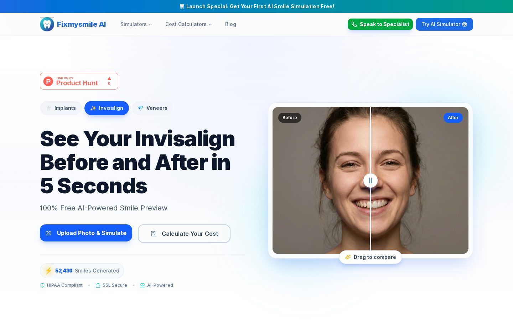Click the Launch Special announcement banner

[x=256, y=6]
